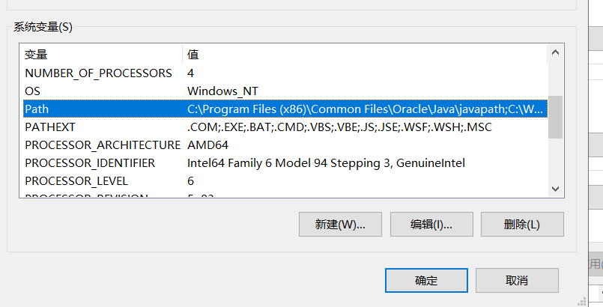Select the OS variable row
The image size is (603, 307).
click(x=285, y=91)
